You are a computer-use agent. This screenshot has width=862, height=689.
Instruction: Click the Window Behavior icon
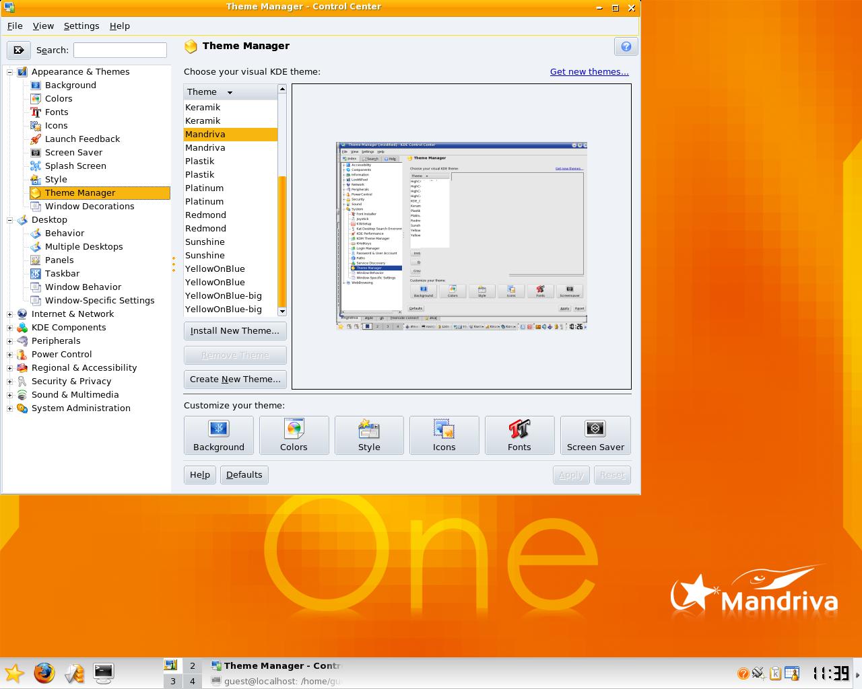(36, 287)
